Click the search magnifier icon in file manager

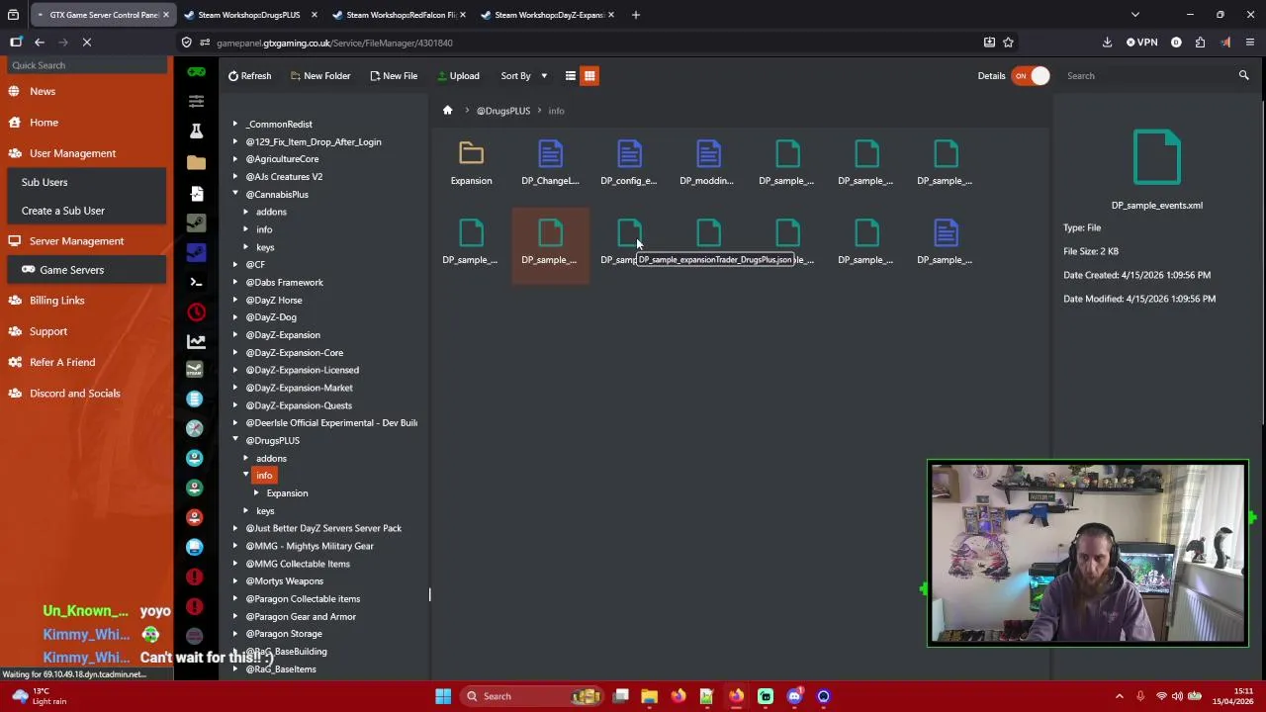1243,76
